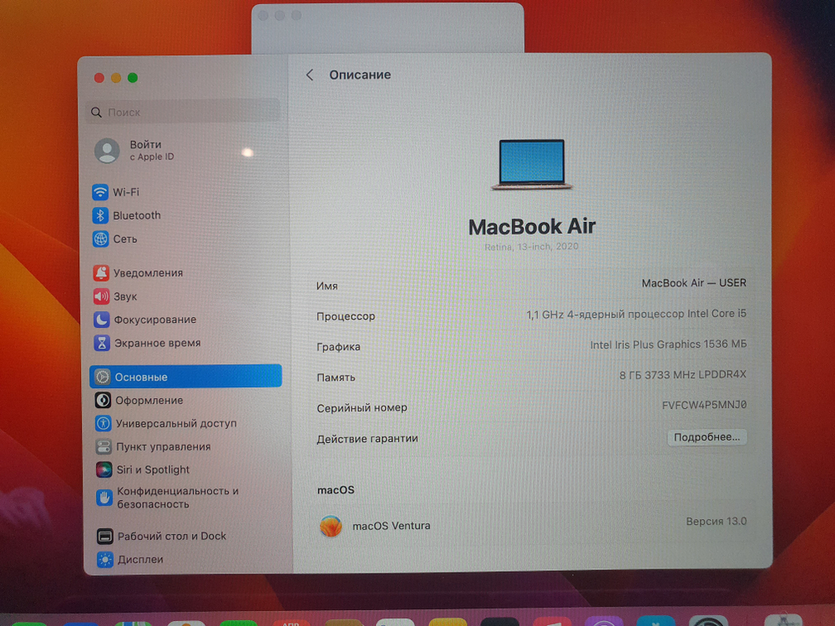Open Звук sound settings via speaker icon

pyautogui.click(x=103, y=295)
